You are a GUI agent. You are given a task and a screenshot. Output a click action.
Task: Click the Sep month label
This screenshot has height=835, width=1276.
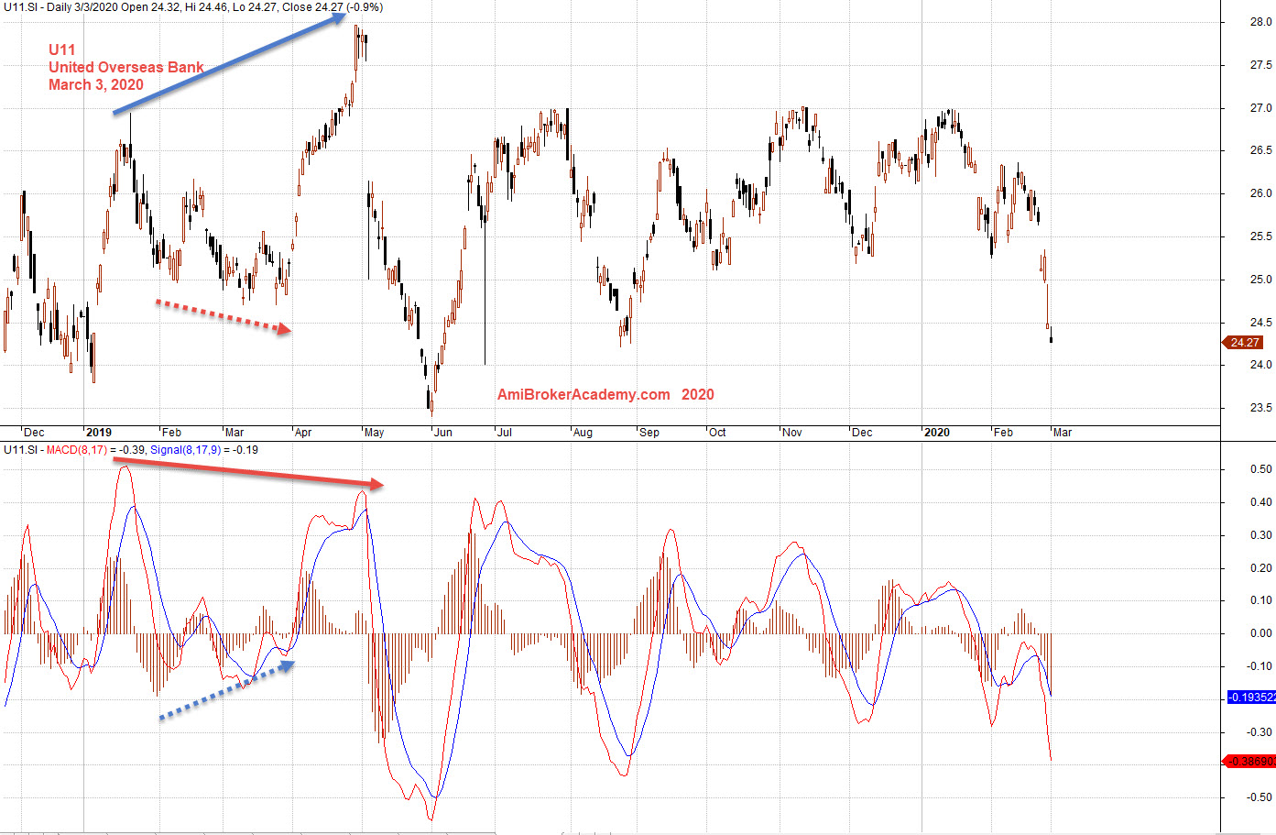pyautogui.click(x=649, y=433)
